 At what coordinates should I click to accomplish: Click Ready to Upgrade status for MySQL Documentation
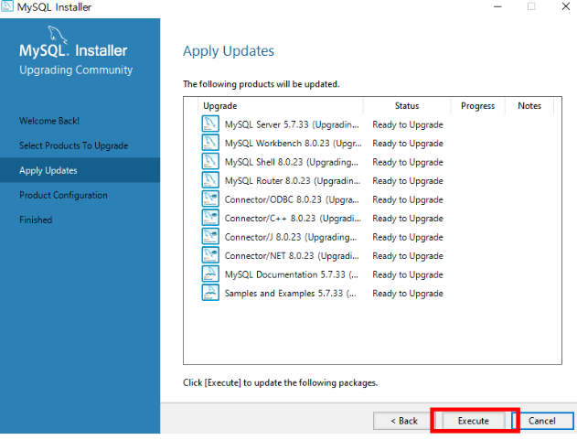pyautogui.click(x=408, y=275)
